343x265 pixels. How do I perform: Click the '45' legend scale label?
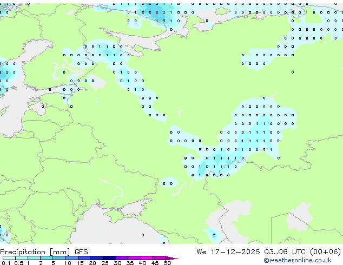pyautogui.click(x=155, y=263)
